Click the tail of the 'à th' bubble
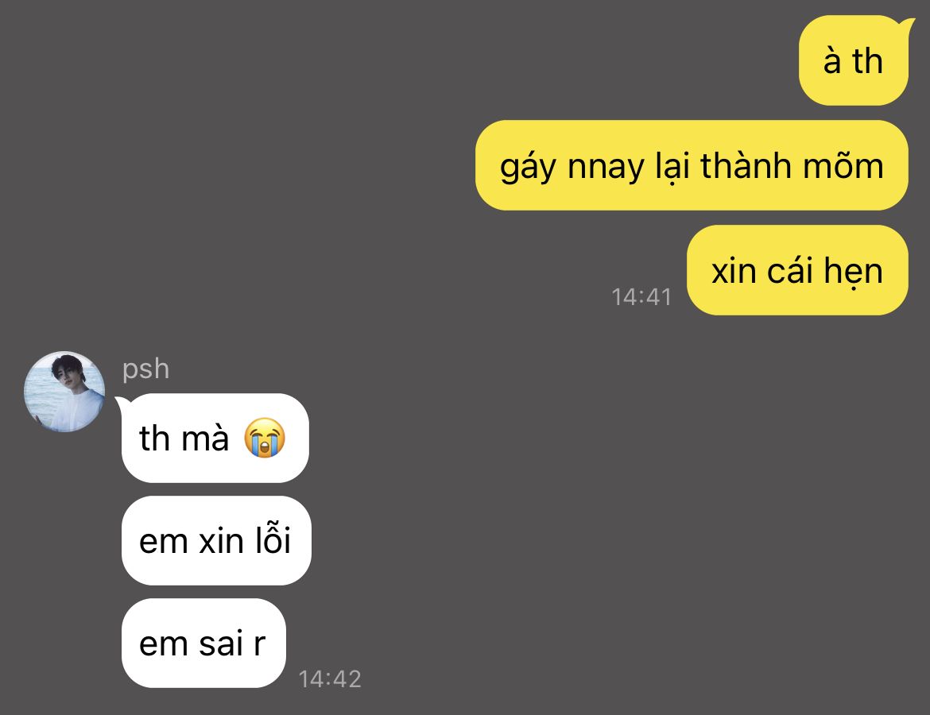 (906, 25)
